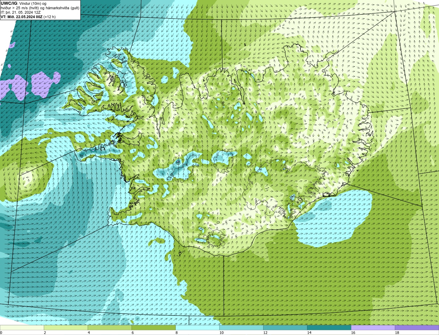
Task: Click the purple legend swatch above 18 m/s
Action: [417, 327]
